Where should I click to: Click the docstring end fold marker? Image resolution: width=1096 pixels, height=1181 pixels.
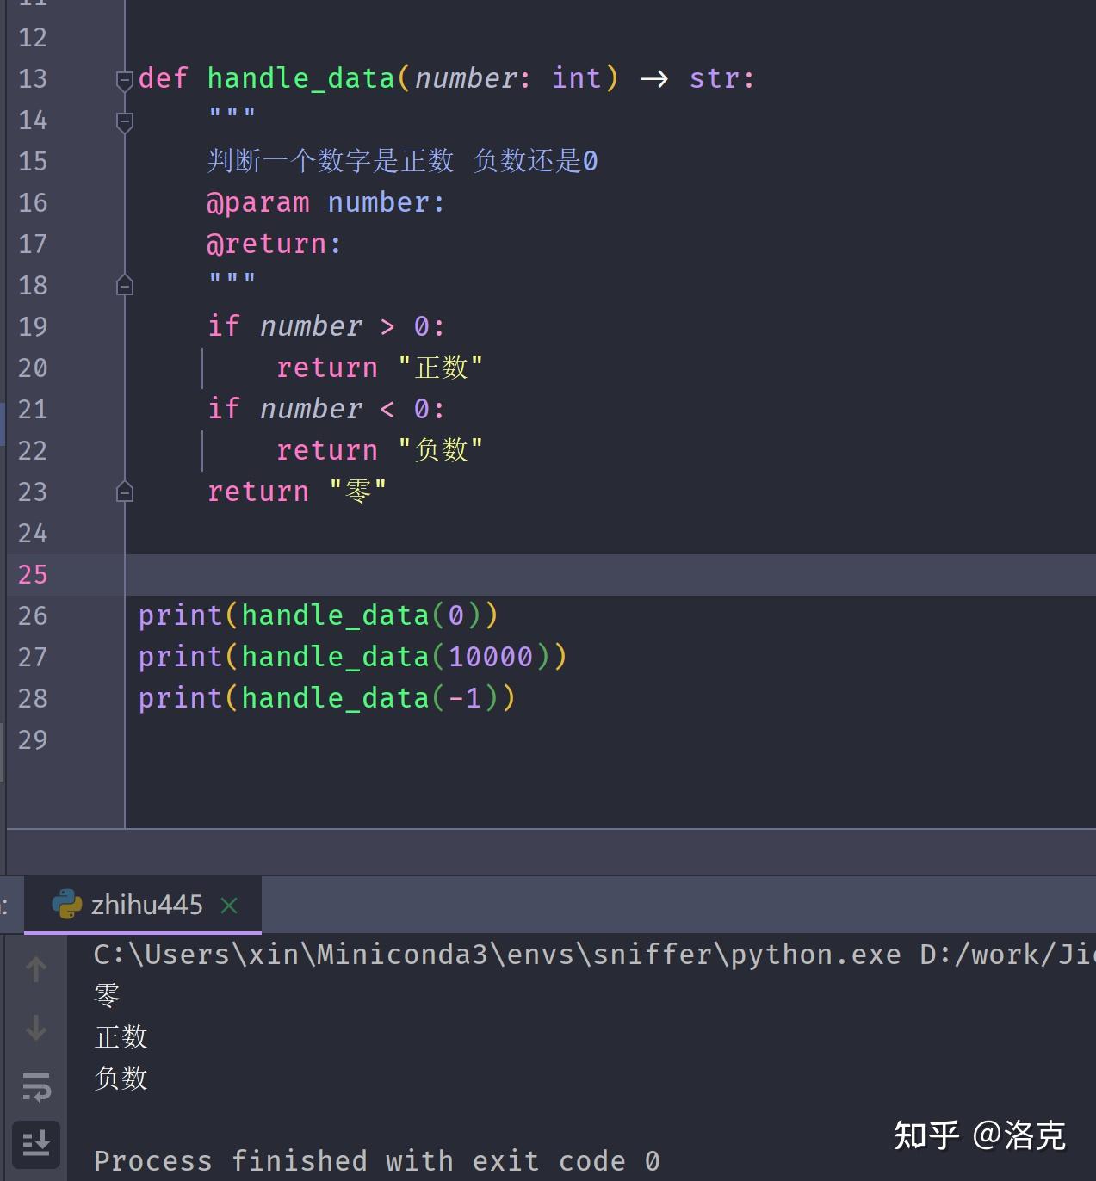coord(125,285)
